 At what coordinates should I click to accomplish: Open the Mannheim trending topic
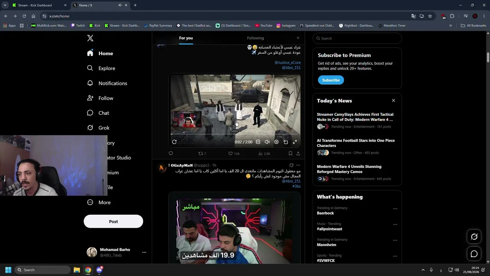point(327,245)
